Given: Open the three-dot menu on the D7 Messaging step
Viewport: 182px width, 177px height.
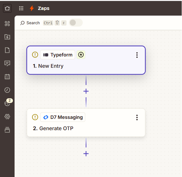Looking at the screenshot, I should (137, 117).
